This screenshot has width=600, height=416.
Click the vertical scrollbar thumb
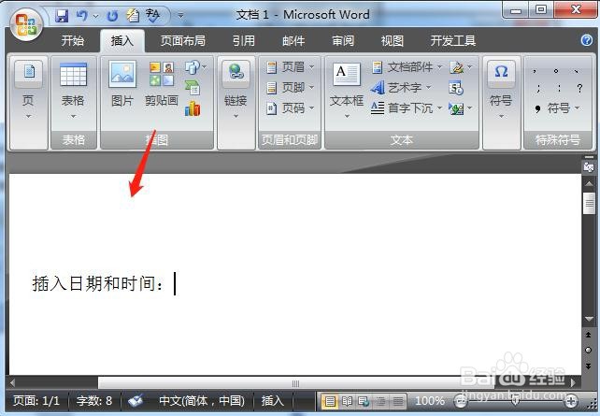click(x=589, y=203)
